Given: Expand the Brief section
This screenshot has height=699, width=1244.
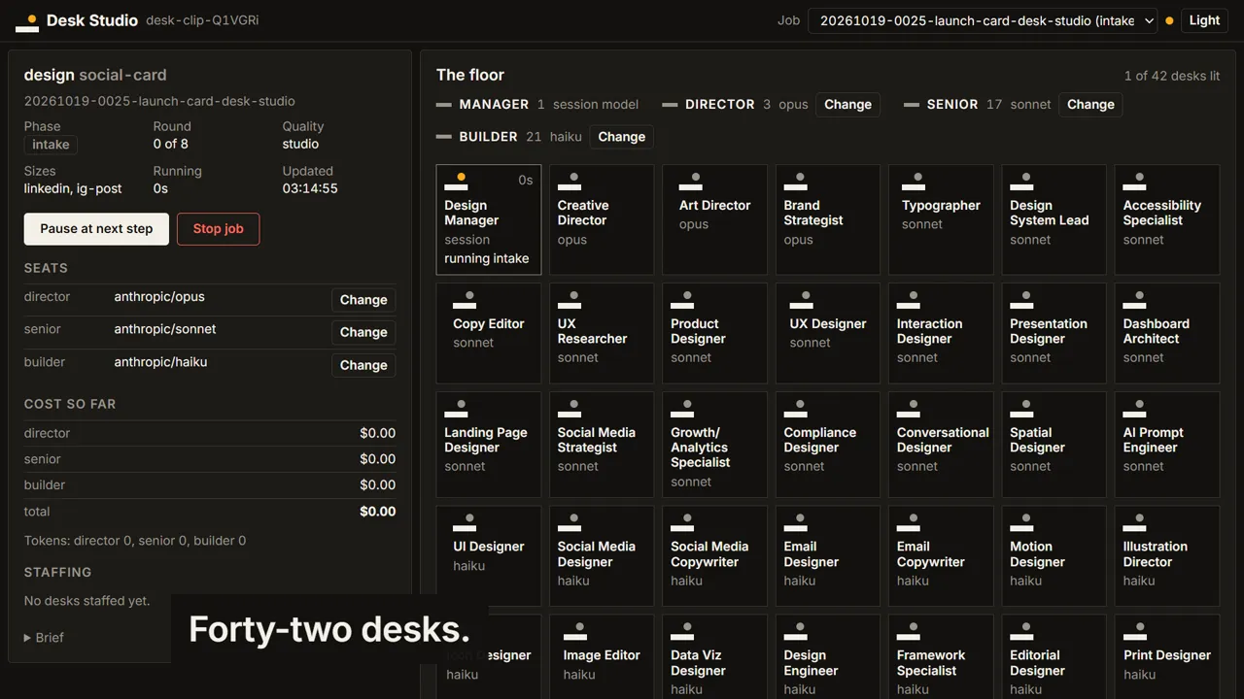Looking at the screenshot, I should [x=45, y=638].
